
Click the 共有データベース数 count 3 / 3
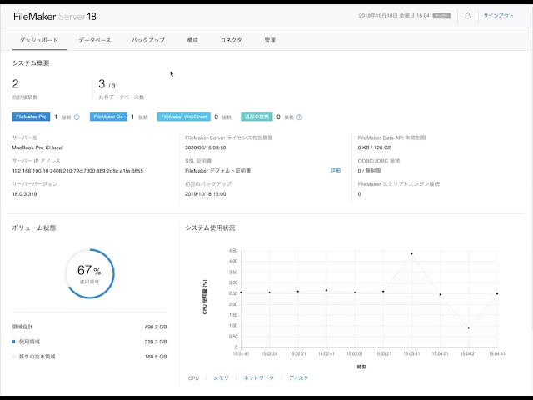(x=107, y=84)
